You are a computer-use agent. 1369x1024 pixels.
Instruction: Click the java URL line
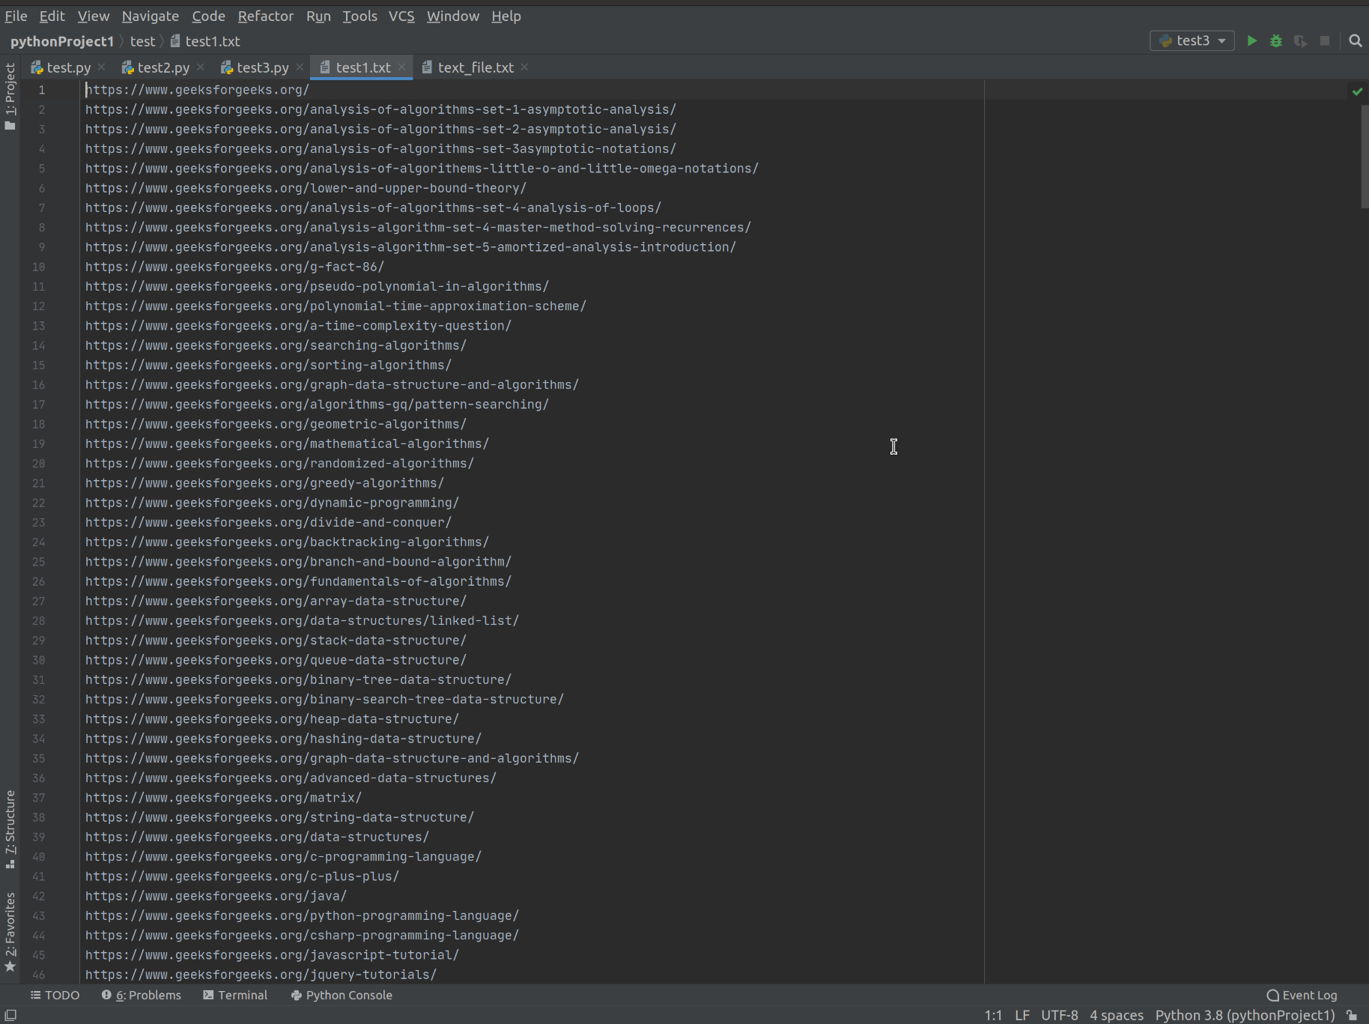point(216,896)
